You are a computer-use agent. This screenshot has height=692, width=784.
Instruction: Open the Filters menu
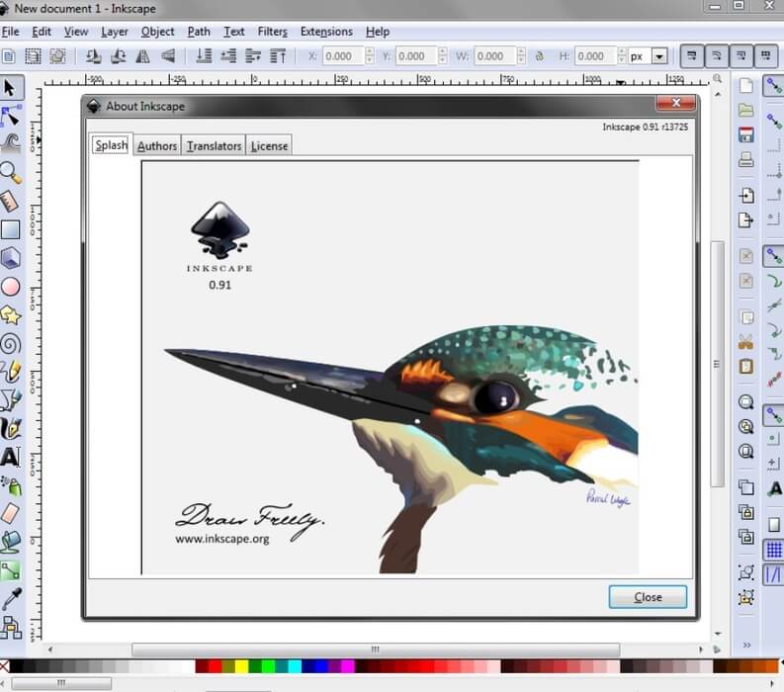273,32
